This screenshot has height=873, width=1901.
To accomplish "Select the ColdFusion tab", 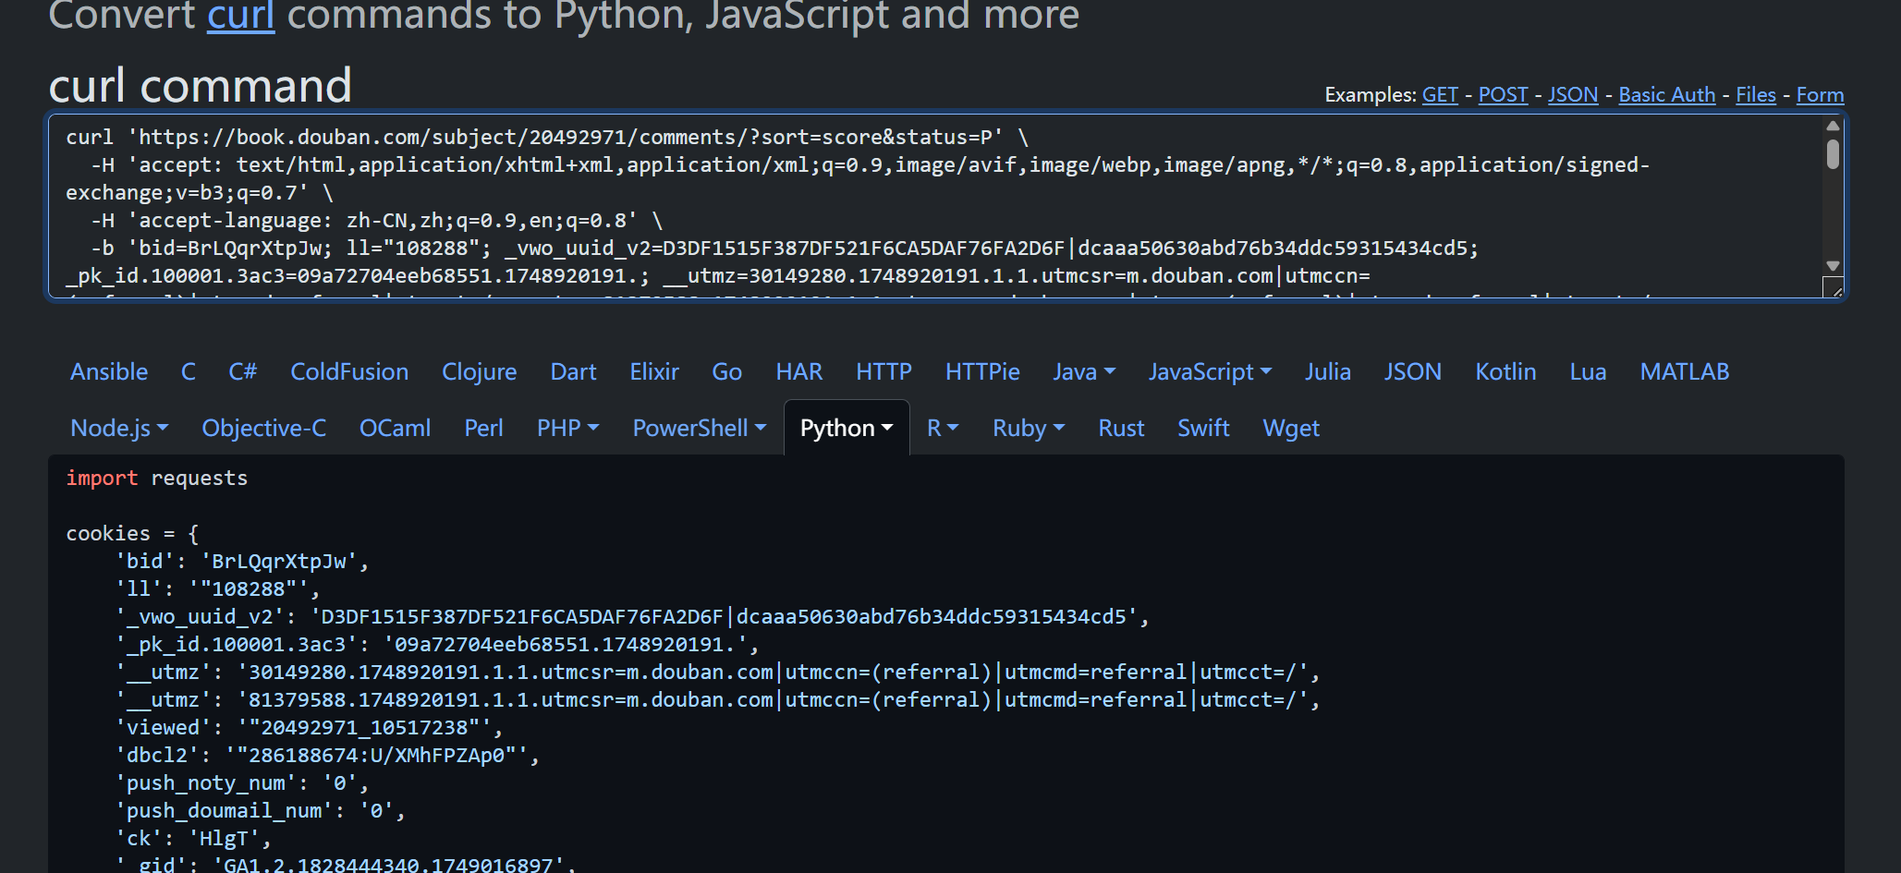I will point(349,371).
